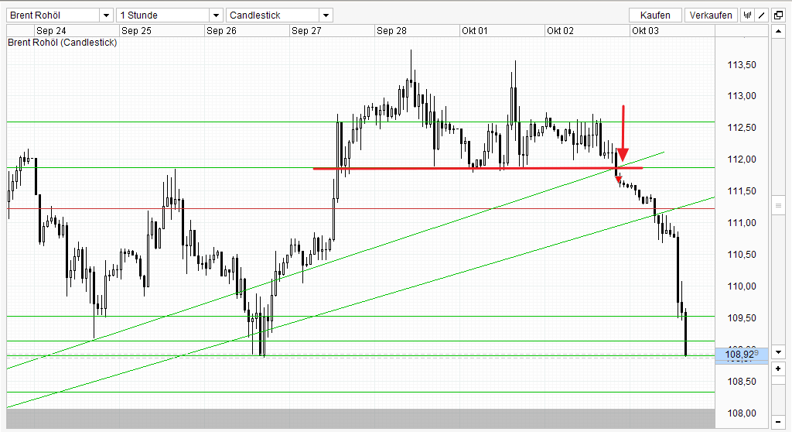Viewport: 792px width, 432px height.
Task: Click the Okt 03 date label
Action: click(x=645, y=31)
